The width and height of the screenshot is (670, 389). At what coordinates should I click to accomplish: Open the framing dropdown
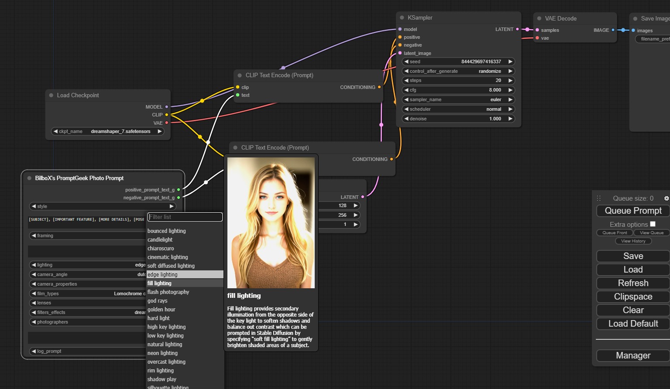tap(87, 235)
